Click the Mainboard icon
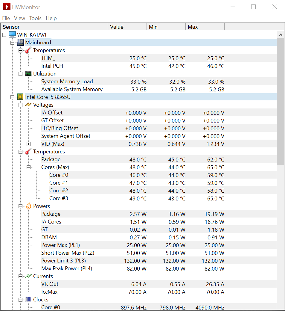 coord(20,42)
